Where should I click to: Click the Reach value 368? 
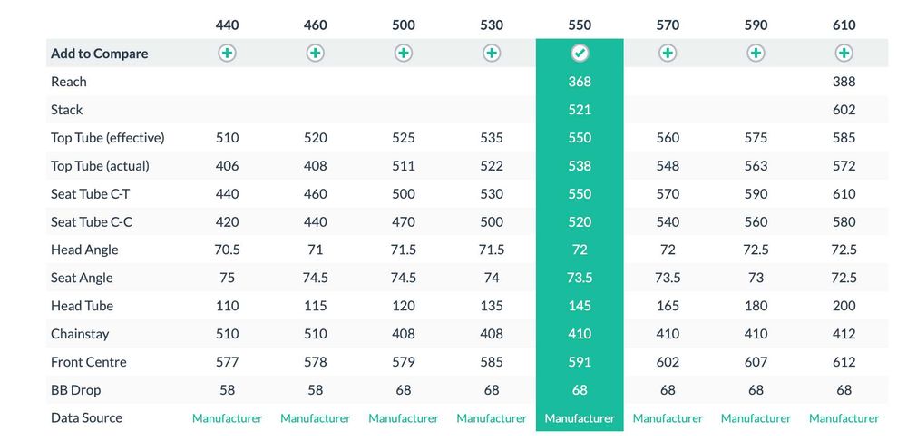tap(580, 82)
